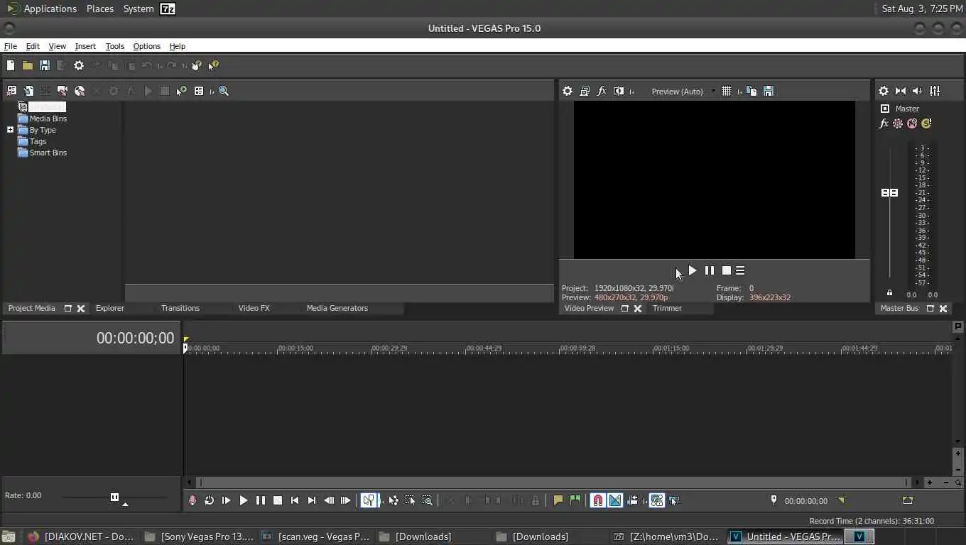Open Preview (Auto) quality dropdown
Image resolution: width=966 pixels, height=545 pixels.
[x=683, y=92]
